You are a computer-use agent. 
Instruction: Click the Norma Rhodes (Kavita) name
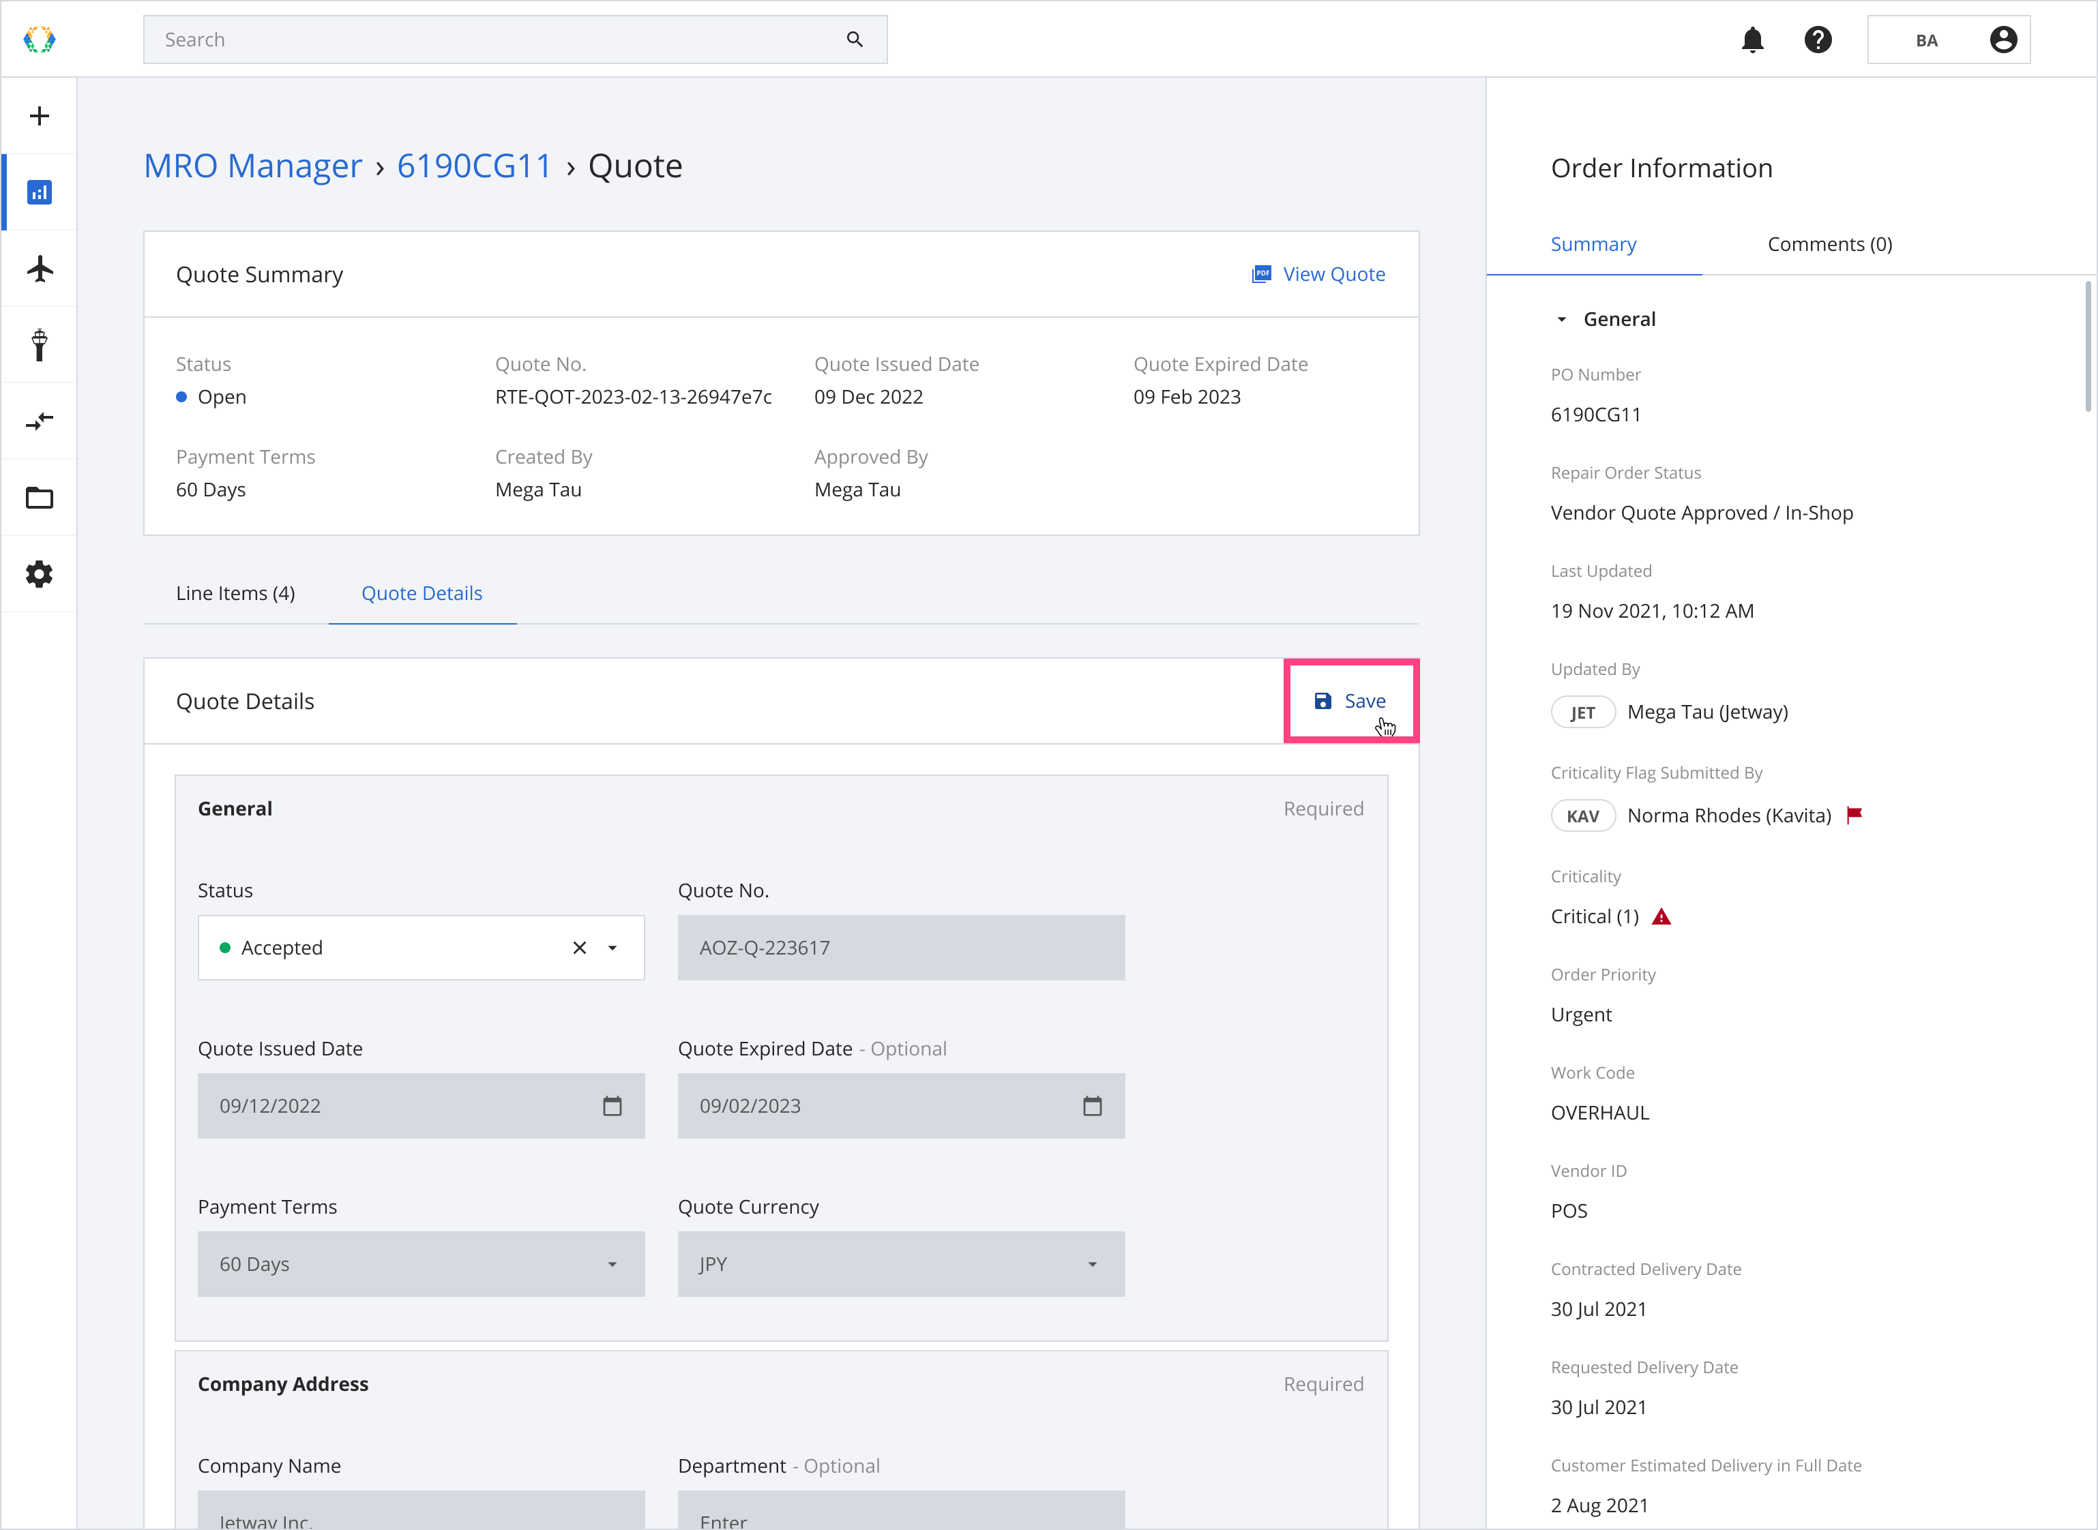1729,816
